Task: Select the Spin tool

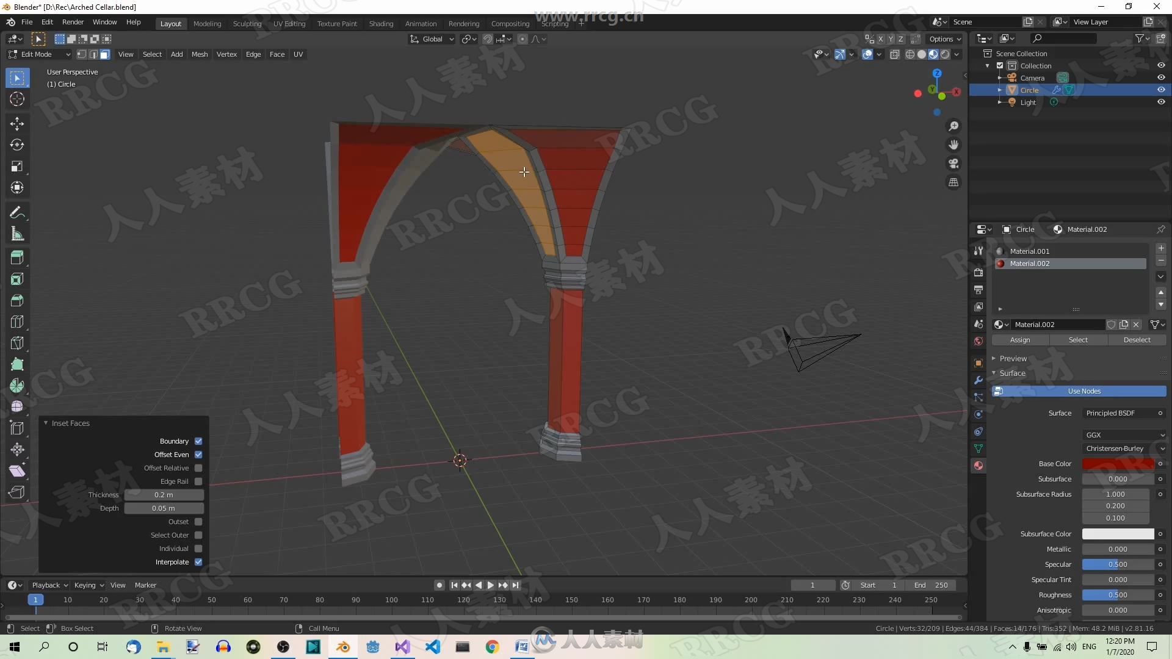Action: coord(17,386)
